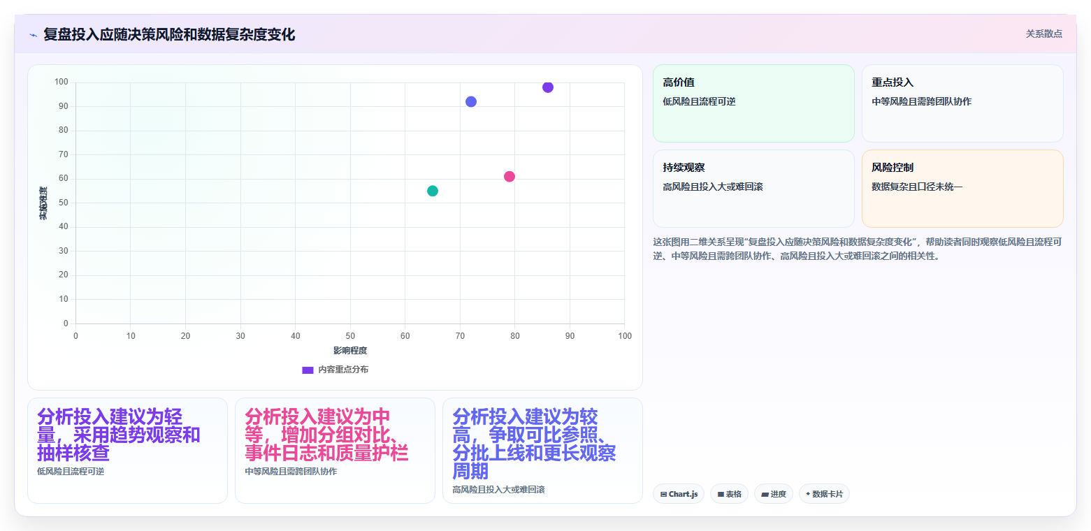
Task: Click the purple legend swatch 内容重点分布
Action: [x=308, y=370]
